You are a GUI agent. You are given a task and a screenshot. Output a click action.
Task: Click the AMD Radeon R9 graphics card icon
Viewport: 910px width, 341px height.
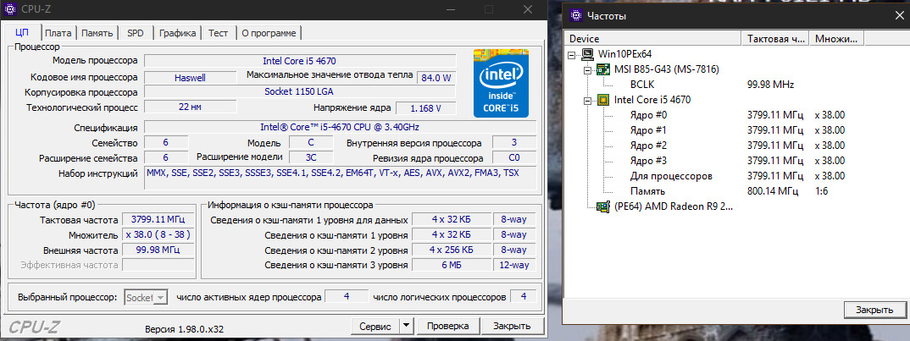[603, 206]
